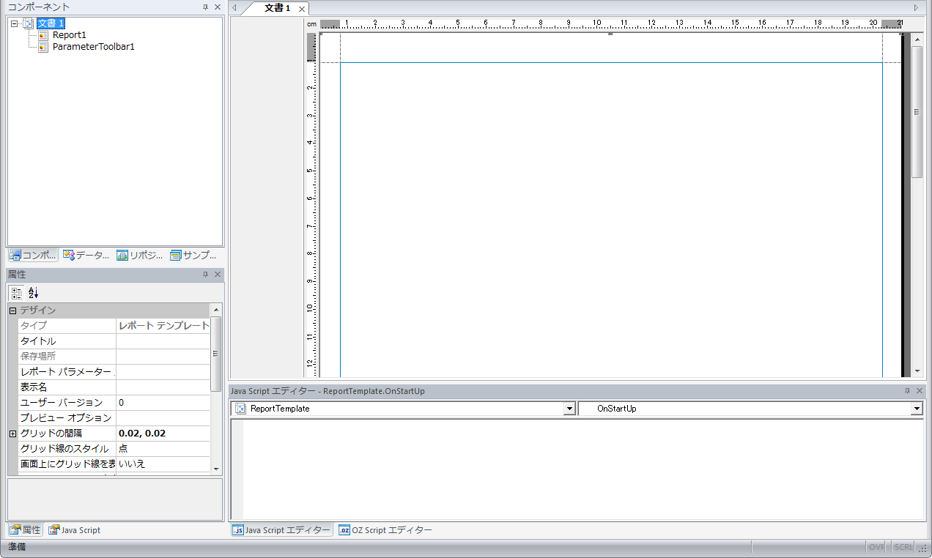Collapse the デザイン property category
This screenshot has width=932, height=558.
pyautogui.click(x=12, y=310)
